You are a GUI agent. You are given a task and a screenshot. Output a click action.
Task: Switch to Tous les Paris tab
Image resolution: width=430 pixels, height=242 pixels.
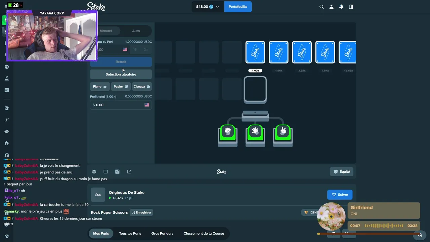pyautogui.click(x=130, y=233)
